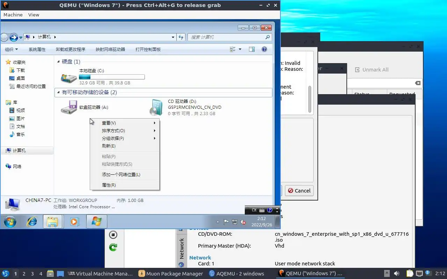Viewport: 447px width, 279px height.
Task: Open the view options dropdown arrow
Action: coord(240,50)
